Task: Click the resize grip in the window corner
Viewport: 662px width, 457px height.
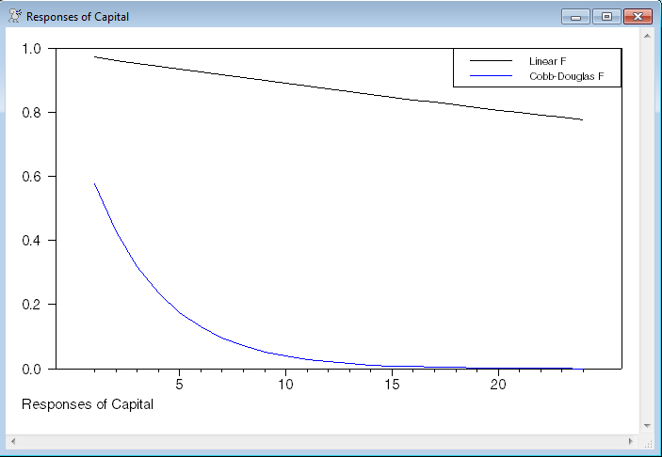Action: coord(648,442)
